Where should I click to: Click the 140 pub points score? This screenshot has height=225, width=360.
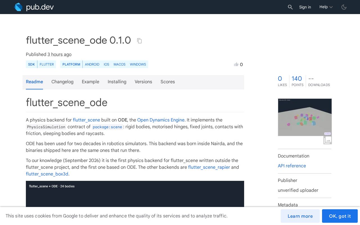pos(298,81)
